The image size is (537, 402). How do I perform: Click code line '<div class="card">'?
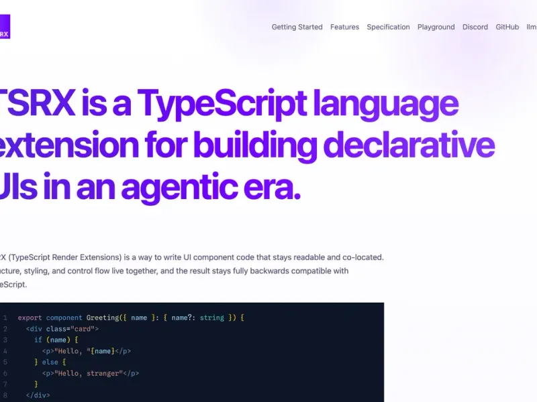click(x=62, y=329)
